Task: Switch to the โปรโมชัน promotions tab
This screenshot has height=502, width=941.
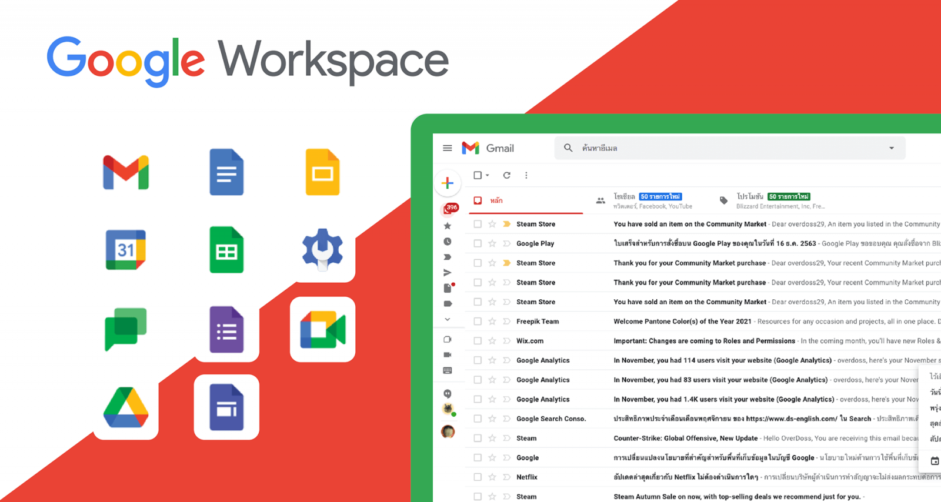Action: 773,200
